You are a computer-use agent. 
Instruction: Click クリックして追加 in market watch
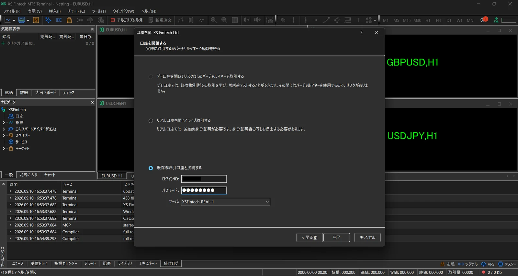(21, 43)
